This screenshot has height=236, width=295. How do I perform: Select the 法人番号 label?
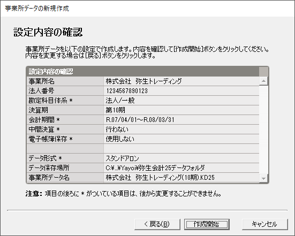click(x=41, y=91)
